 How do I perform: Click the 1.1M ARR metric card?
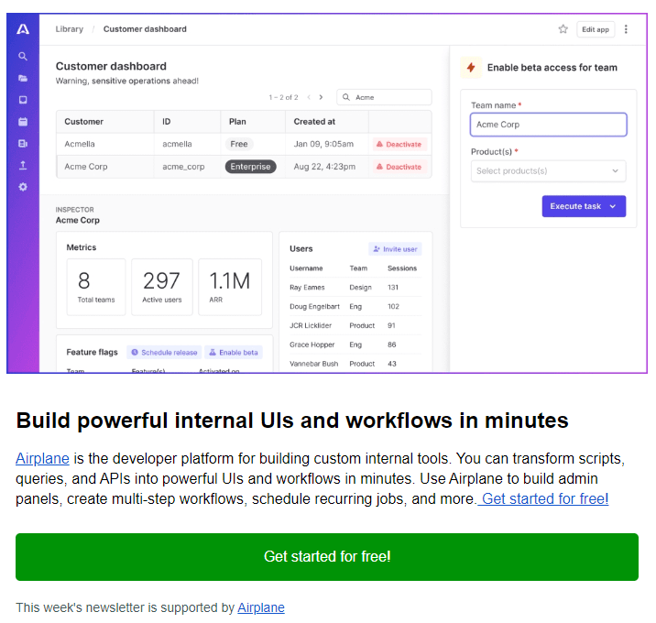pyautogui.click(x=230, y=287)
